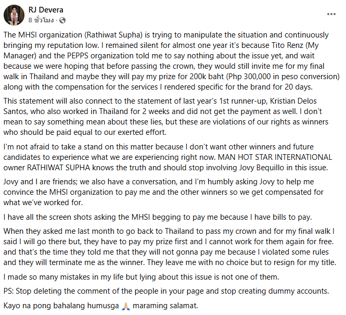Open the post's 8 ชั่วโมง timestamp
Image resolution: width=346 pixels, height=315 pixels.
tap(41, 20)
